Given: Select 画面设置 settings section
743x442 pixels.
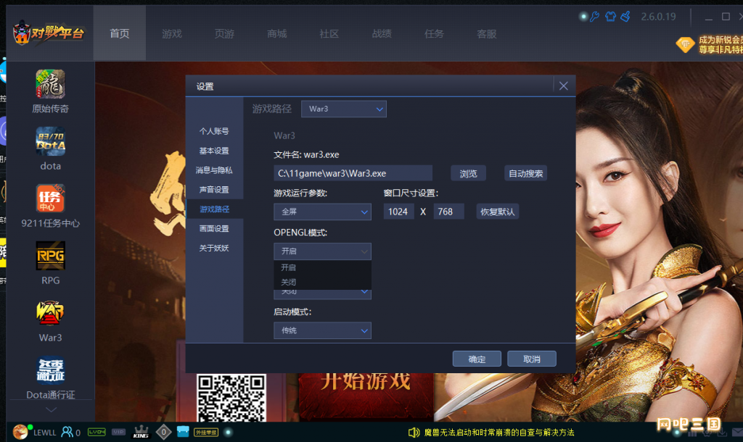Looking at the screenshot, I should tap(214, 228).
